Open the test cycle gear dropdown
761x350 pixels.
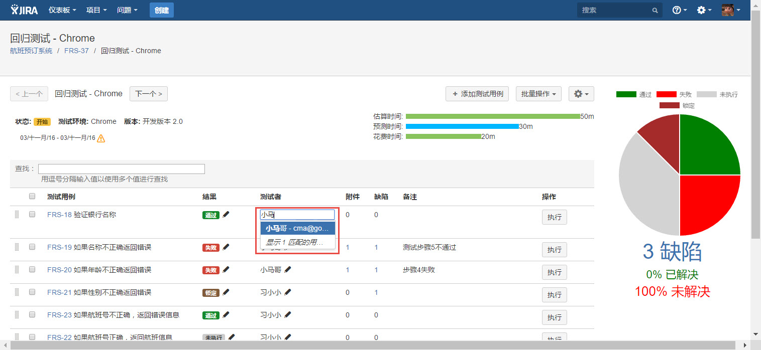581,94
